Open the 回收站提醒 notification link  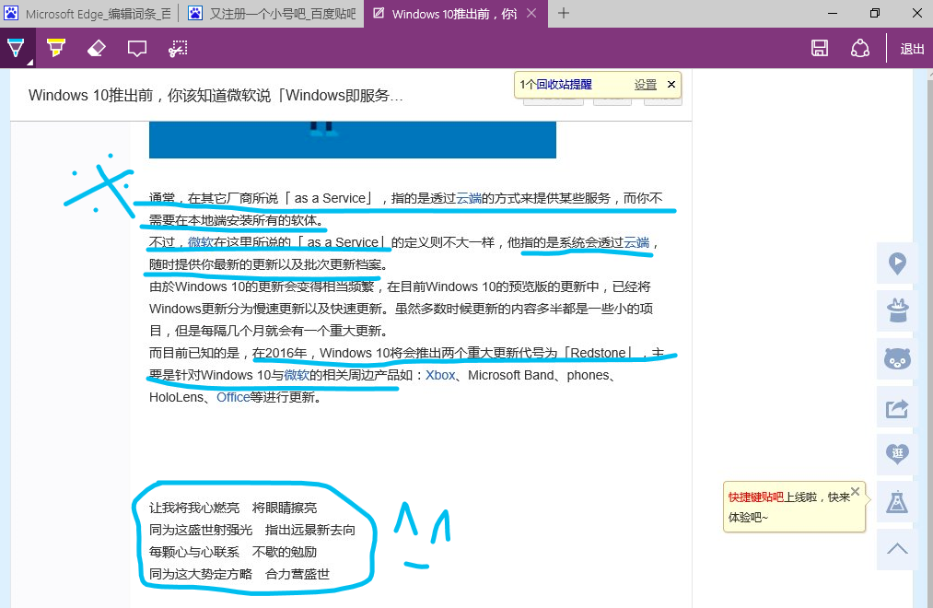click(x=564, y=85)
